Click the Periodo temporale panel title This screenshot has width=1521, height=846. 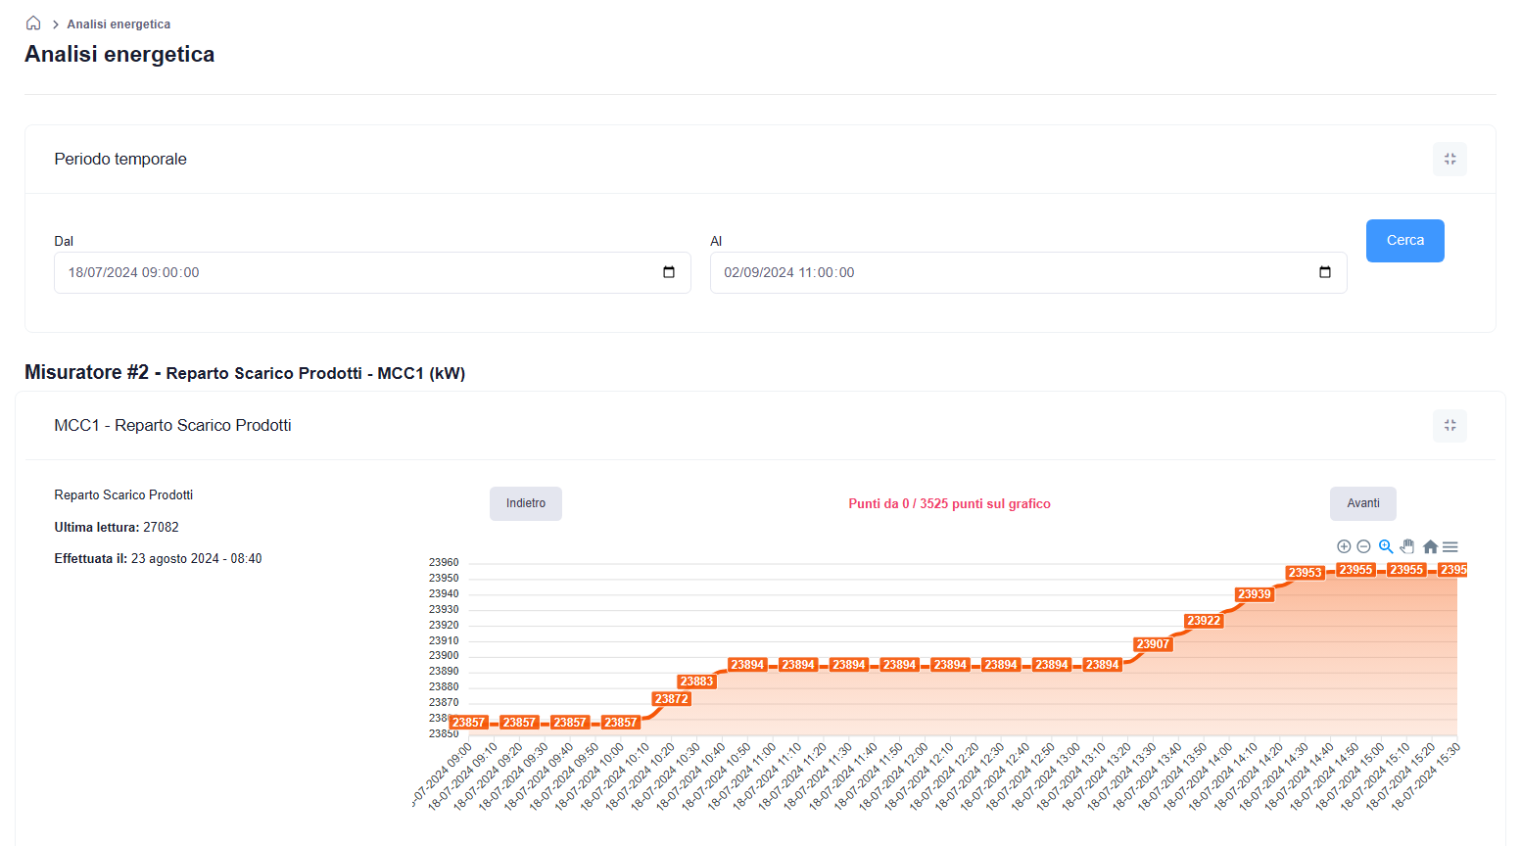coord(120,159)
